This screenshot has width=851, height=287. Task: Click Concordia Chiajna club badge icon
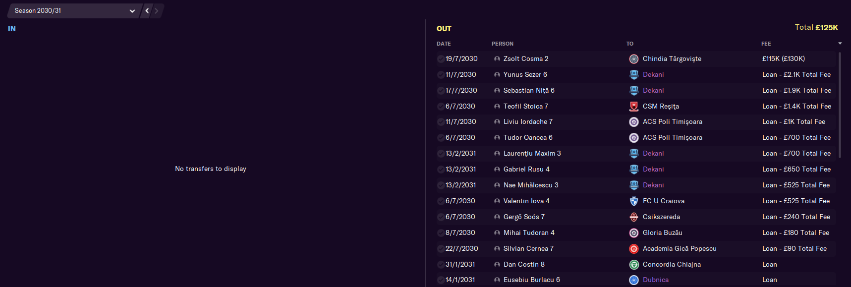633,265
